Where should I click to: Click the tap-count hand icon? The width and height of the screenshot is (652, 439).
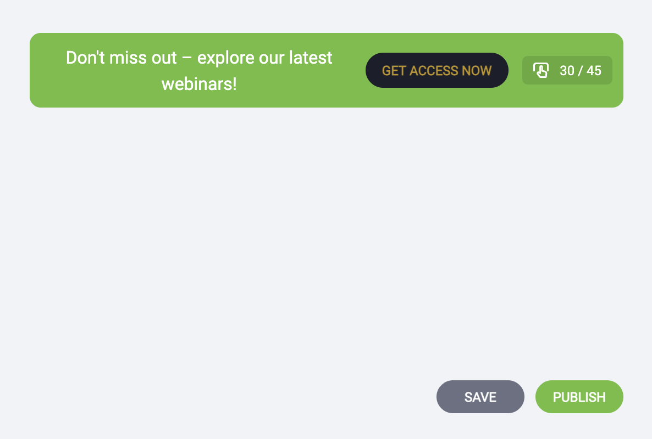click(541, 70)
